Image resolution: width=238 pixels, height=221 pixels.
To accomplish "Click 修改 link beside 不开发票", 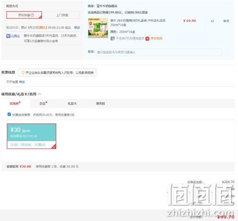I will pyautogui.click(x=22, y=82).
